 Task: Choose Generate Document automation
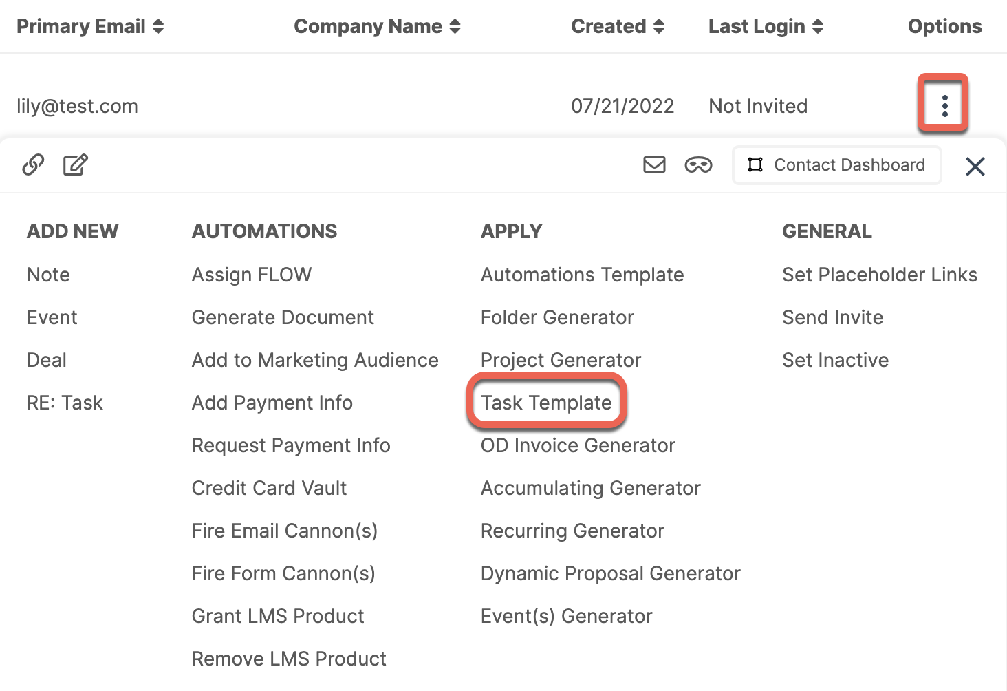283,317
